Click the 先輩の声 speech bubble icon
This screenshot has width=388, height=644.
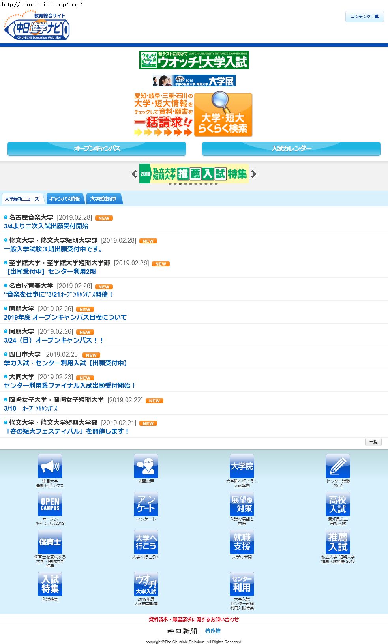(146, 466)
